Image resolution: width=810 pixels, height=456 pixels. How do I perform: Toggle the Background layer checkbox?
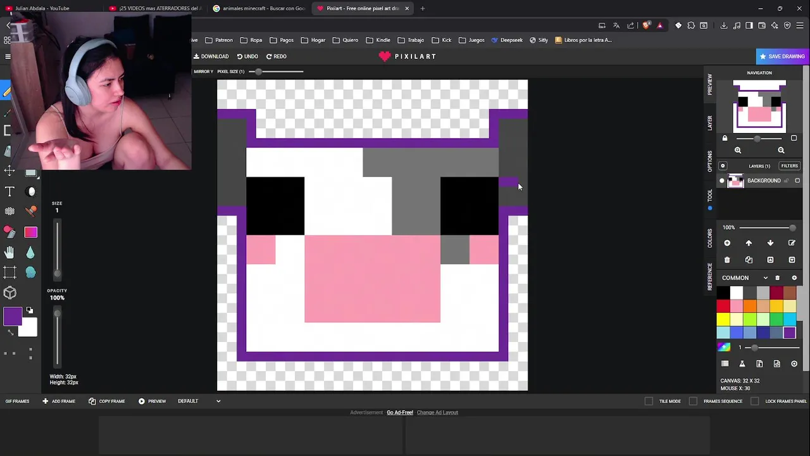(797, 181)
